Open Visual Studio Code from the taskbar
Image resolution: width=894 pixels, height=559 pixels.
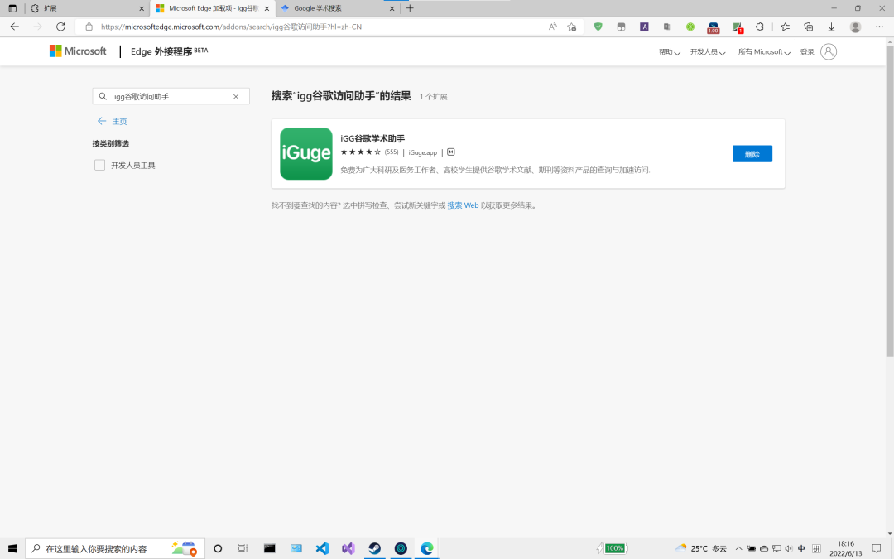pyautogui.click(x=322, y=548)
